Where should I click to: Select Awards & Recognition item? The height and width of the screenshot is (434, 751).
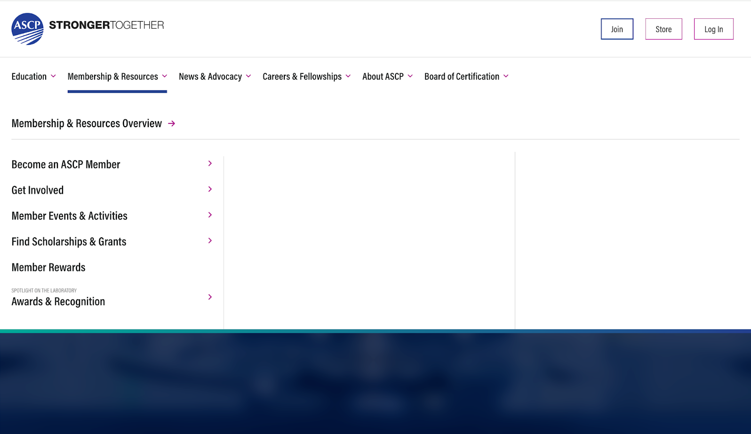[x=58, y=301]
